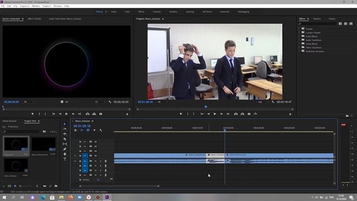Select the Track Select Forward tool
The width and height of the screenshot is (357, 201).
tap(65, 129)
